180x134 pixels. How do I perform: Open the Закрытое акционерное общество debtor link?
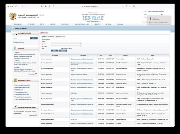[x=79, y=74]
